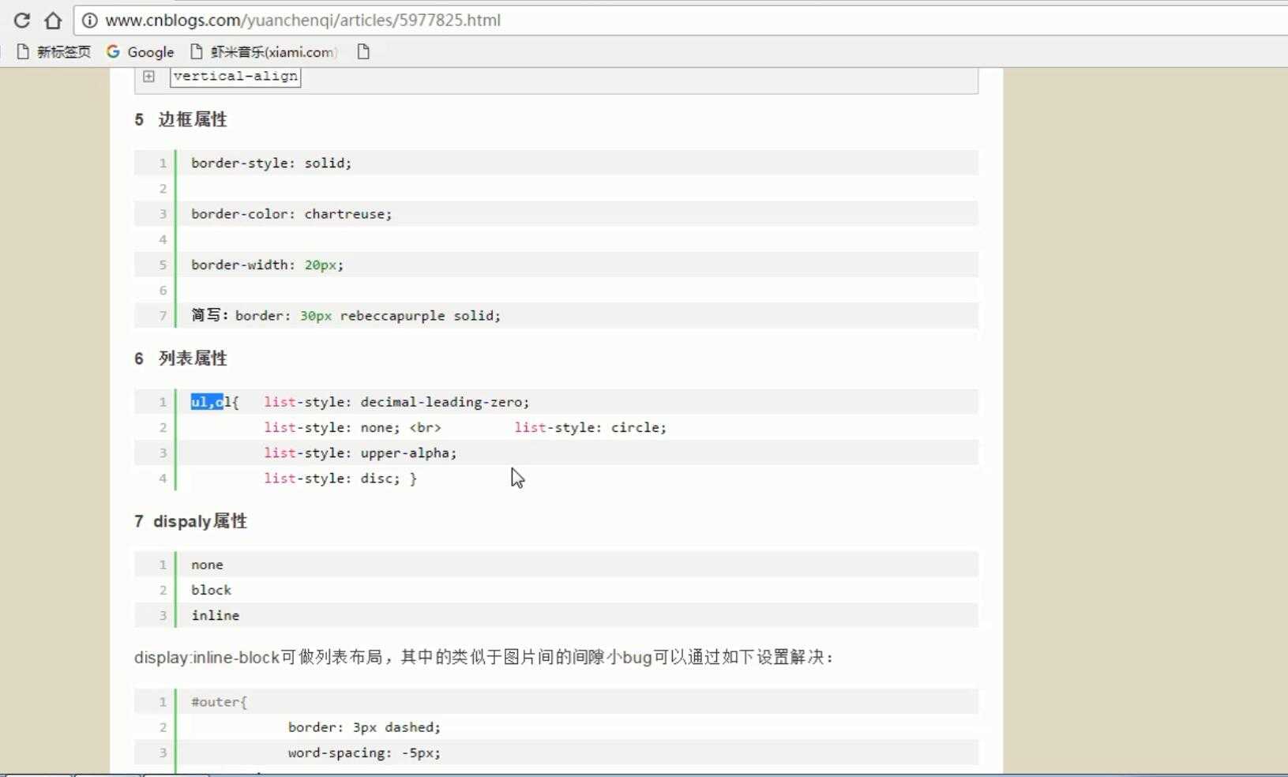This screenshot has width=1288, height=777.
Task: Reload the page with the refresh icon
Action: [x=22, y=21]
